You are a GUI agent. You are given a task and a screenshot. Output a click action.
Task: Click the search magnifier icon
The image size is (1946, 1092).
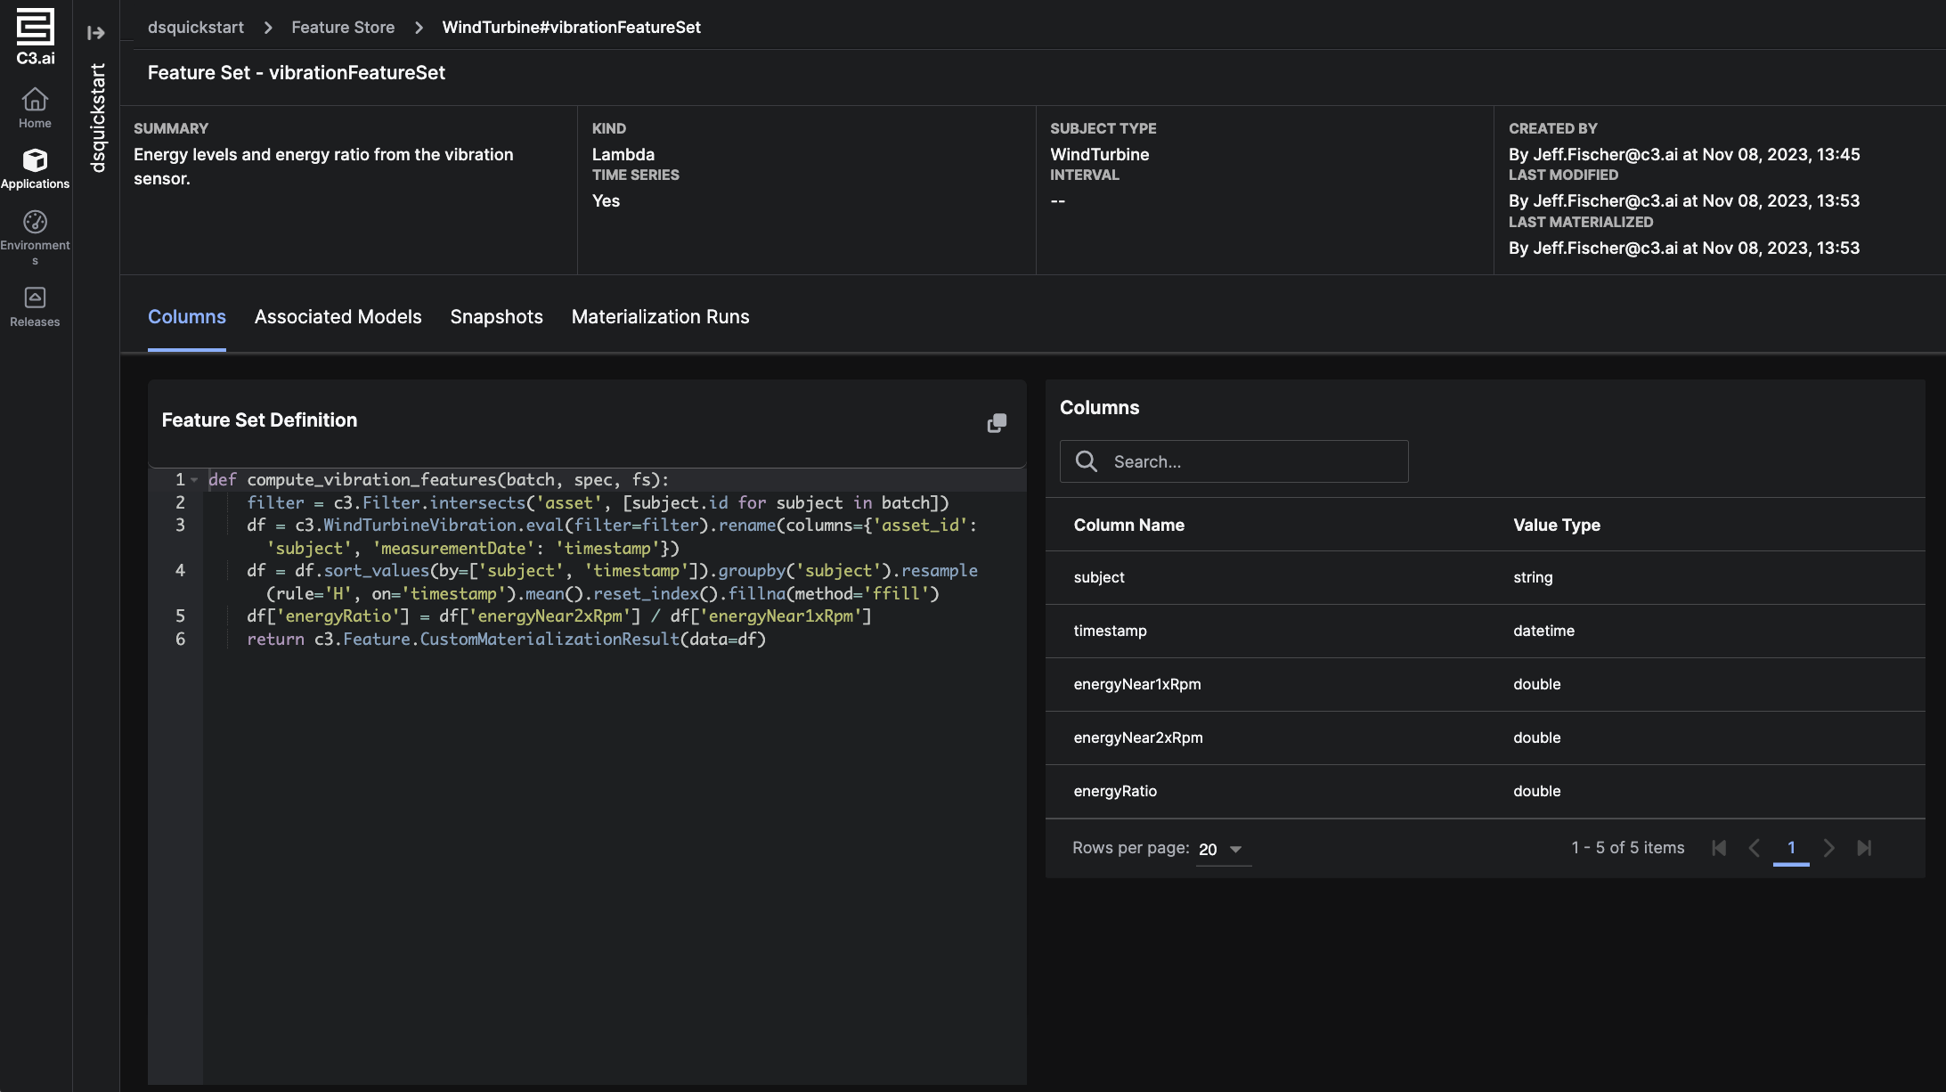tap(1087, 461)
